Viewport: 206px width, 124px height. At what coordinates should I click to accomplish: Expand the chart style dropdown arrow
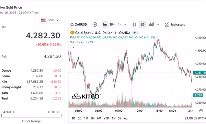[158, 24]
